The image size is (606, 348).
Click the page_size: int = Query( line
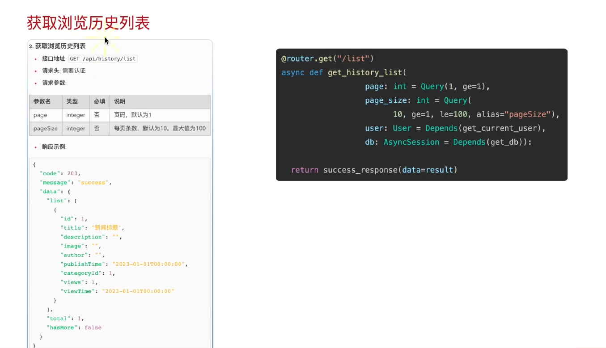tap(418, 101)
